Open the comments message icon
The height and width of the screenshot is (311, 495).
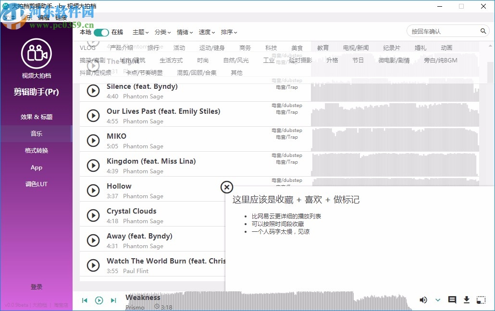coord(452,300)
